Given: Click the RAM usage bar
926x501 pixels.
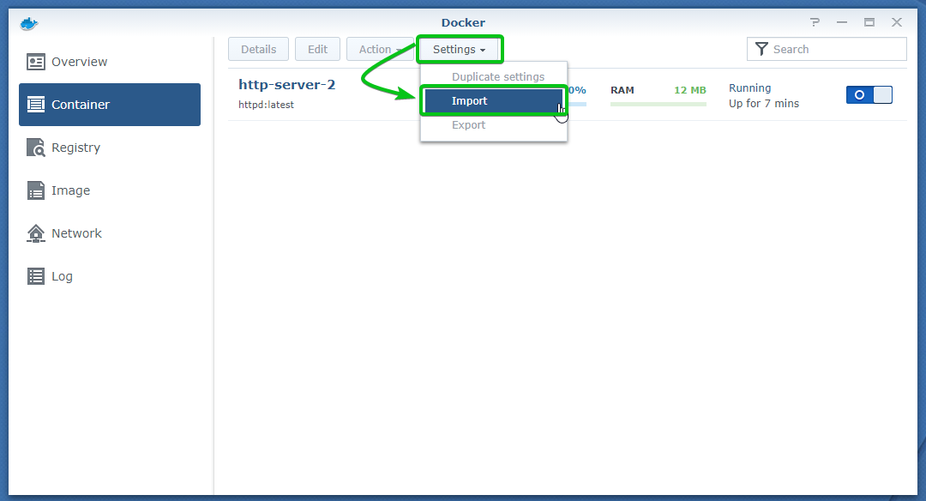Looking at the screenshot, I should pyautogui.click(x=658, y=104).
